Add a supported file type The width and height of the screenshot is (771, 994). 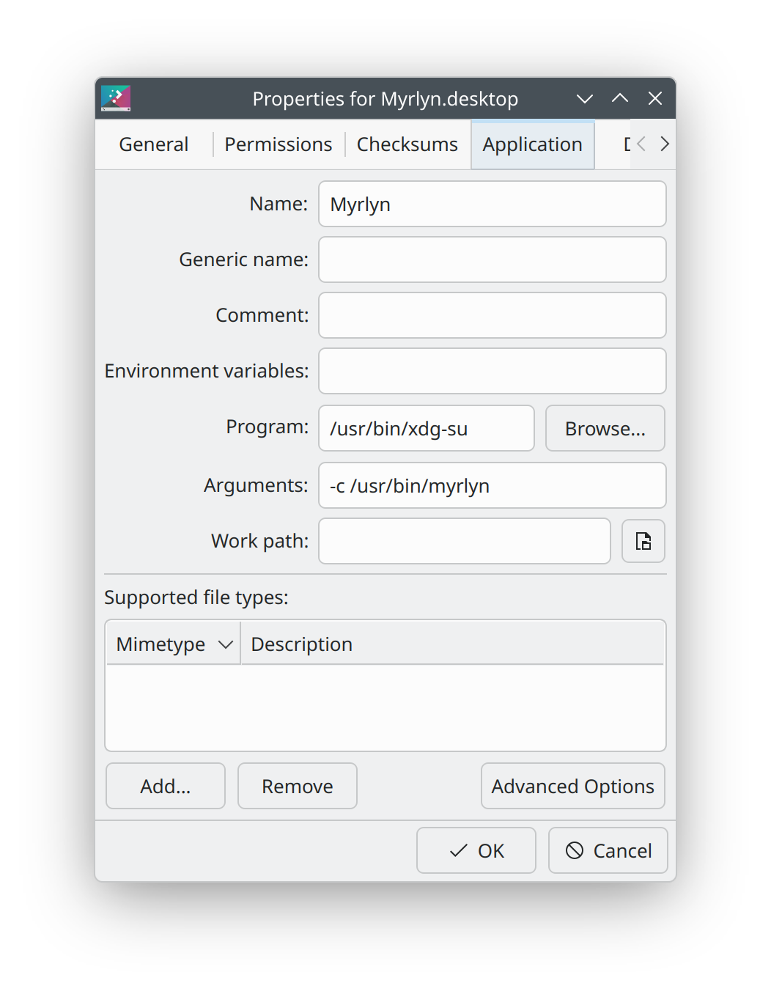[166, 786]
